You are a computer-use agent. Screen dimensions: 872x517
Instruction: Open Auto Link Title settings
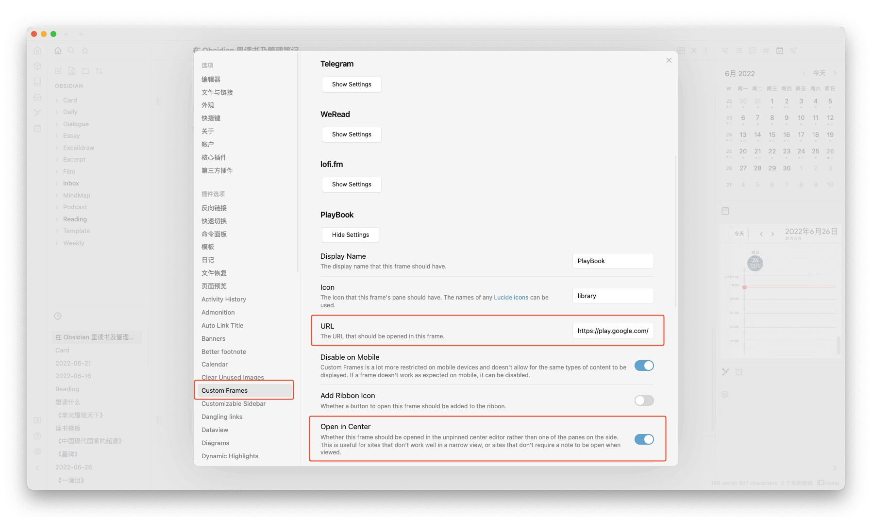pos(222,325)
